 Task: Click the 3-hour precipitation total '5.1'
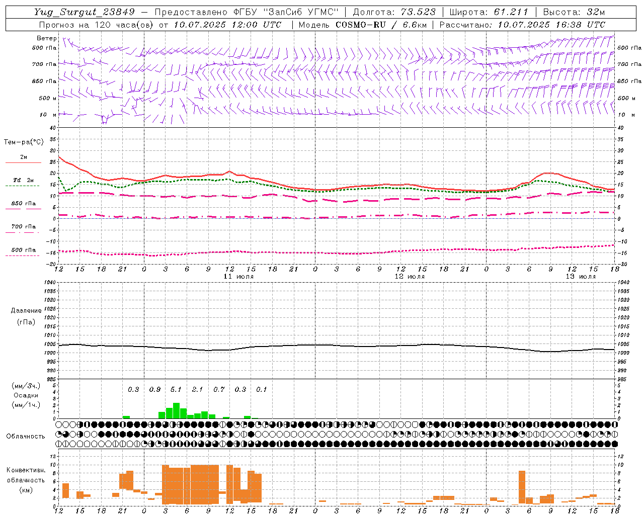click(176, 389)
